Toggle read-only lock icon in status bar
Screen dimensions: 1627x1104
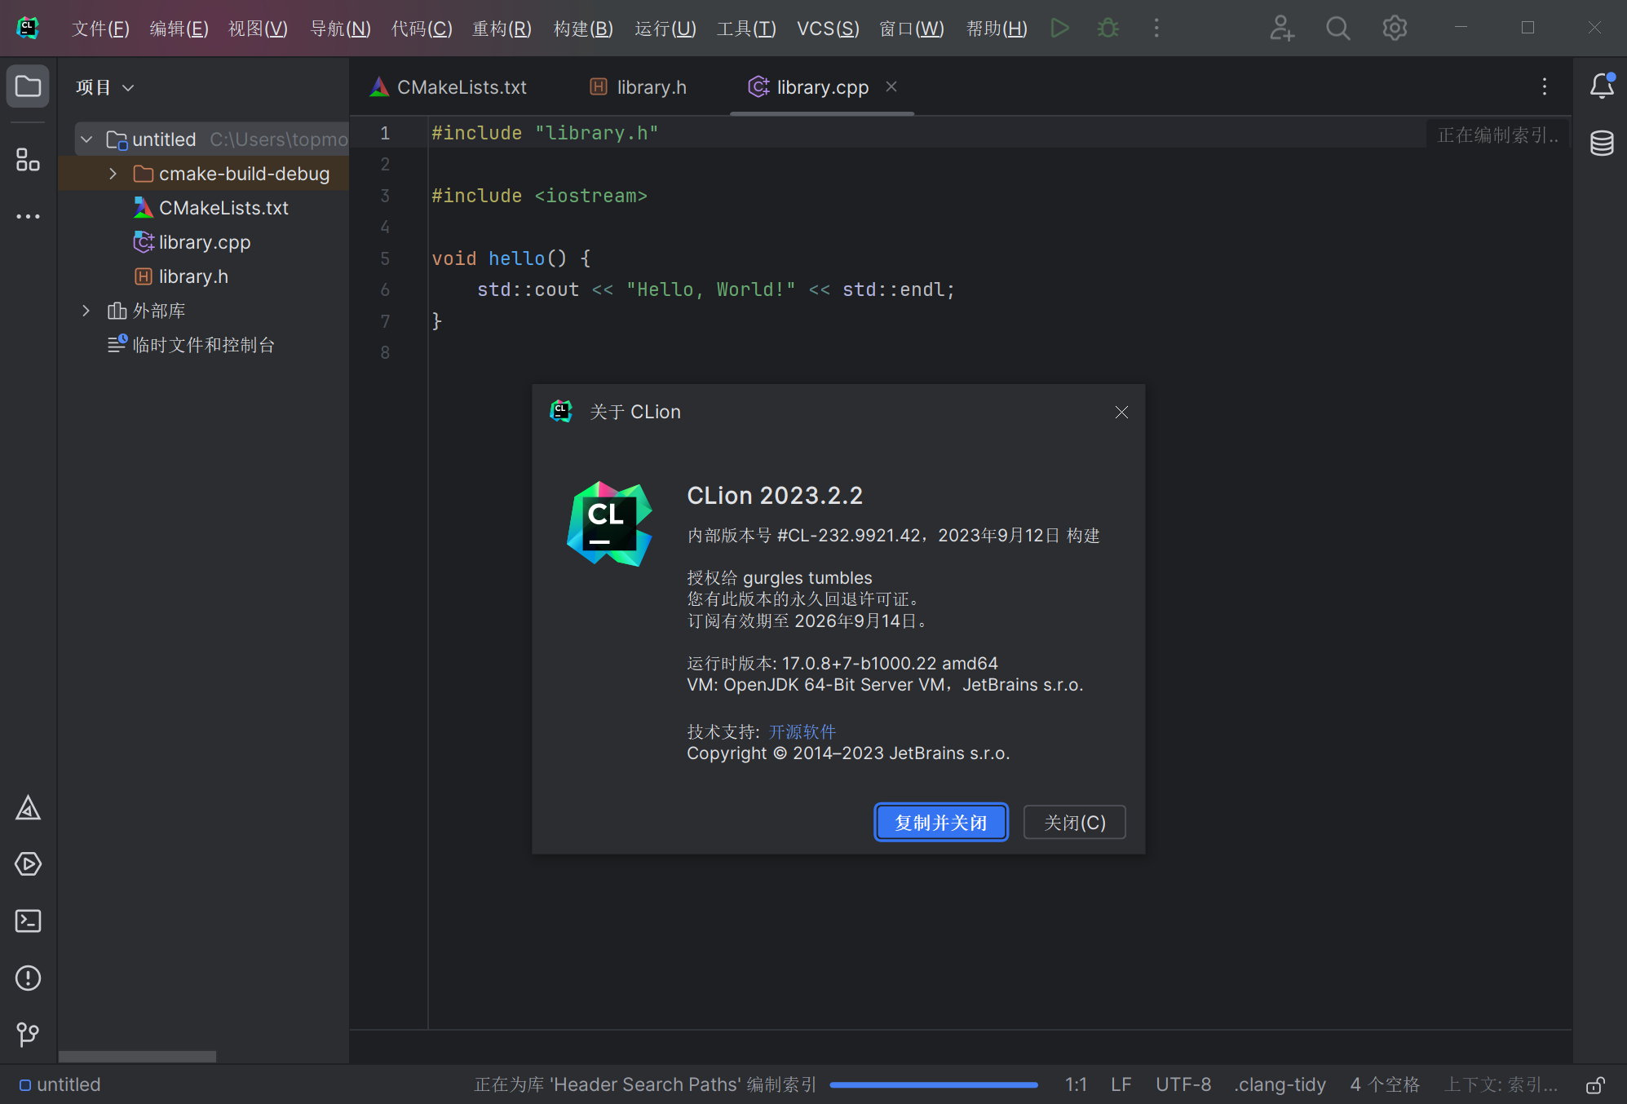pos(1596,1085)
